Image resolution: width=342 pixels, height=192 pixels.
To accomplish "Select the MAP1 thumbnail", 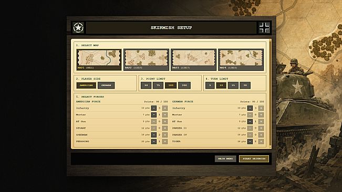I will click(99, 60).
